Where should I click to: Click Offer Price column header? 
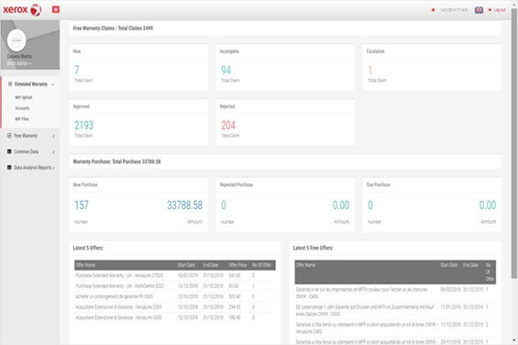pos(237,265)
